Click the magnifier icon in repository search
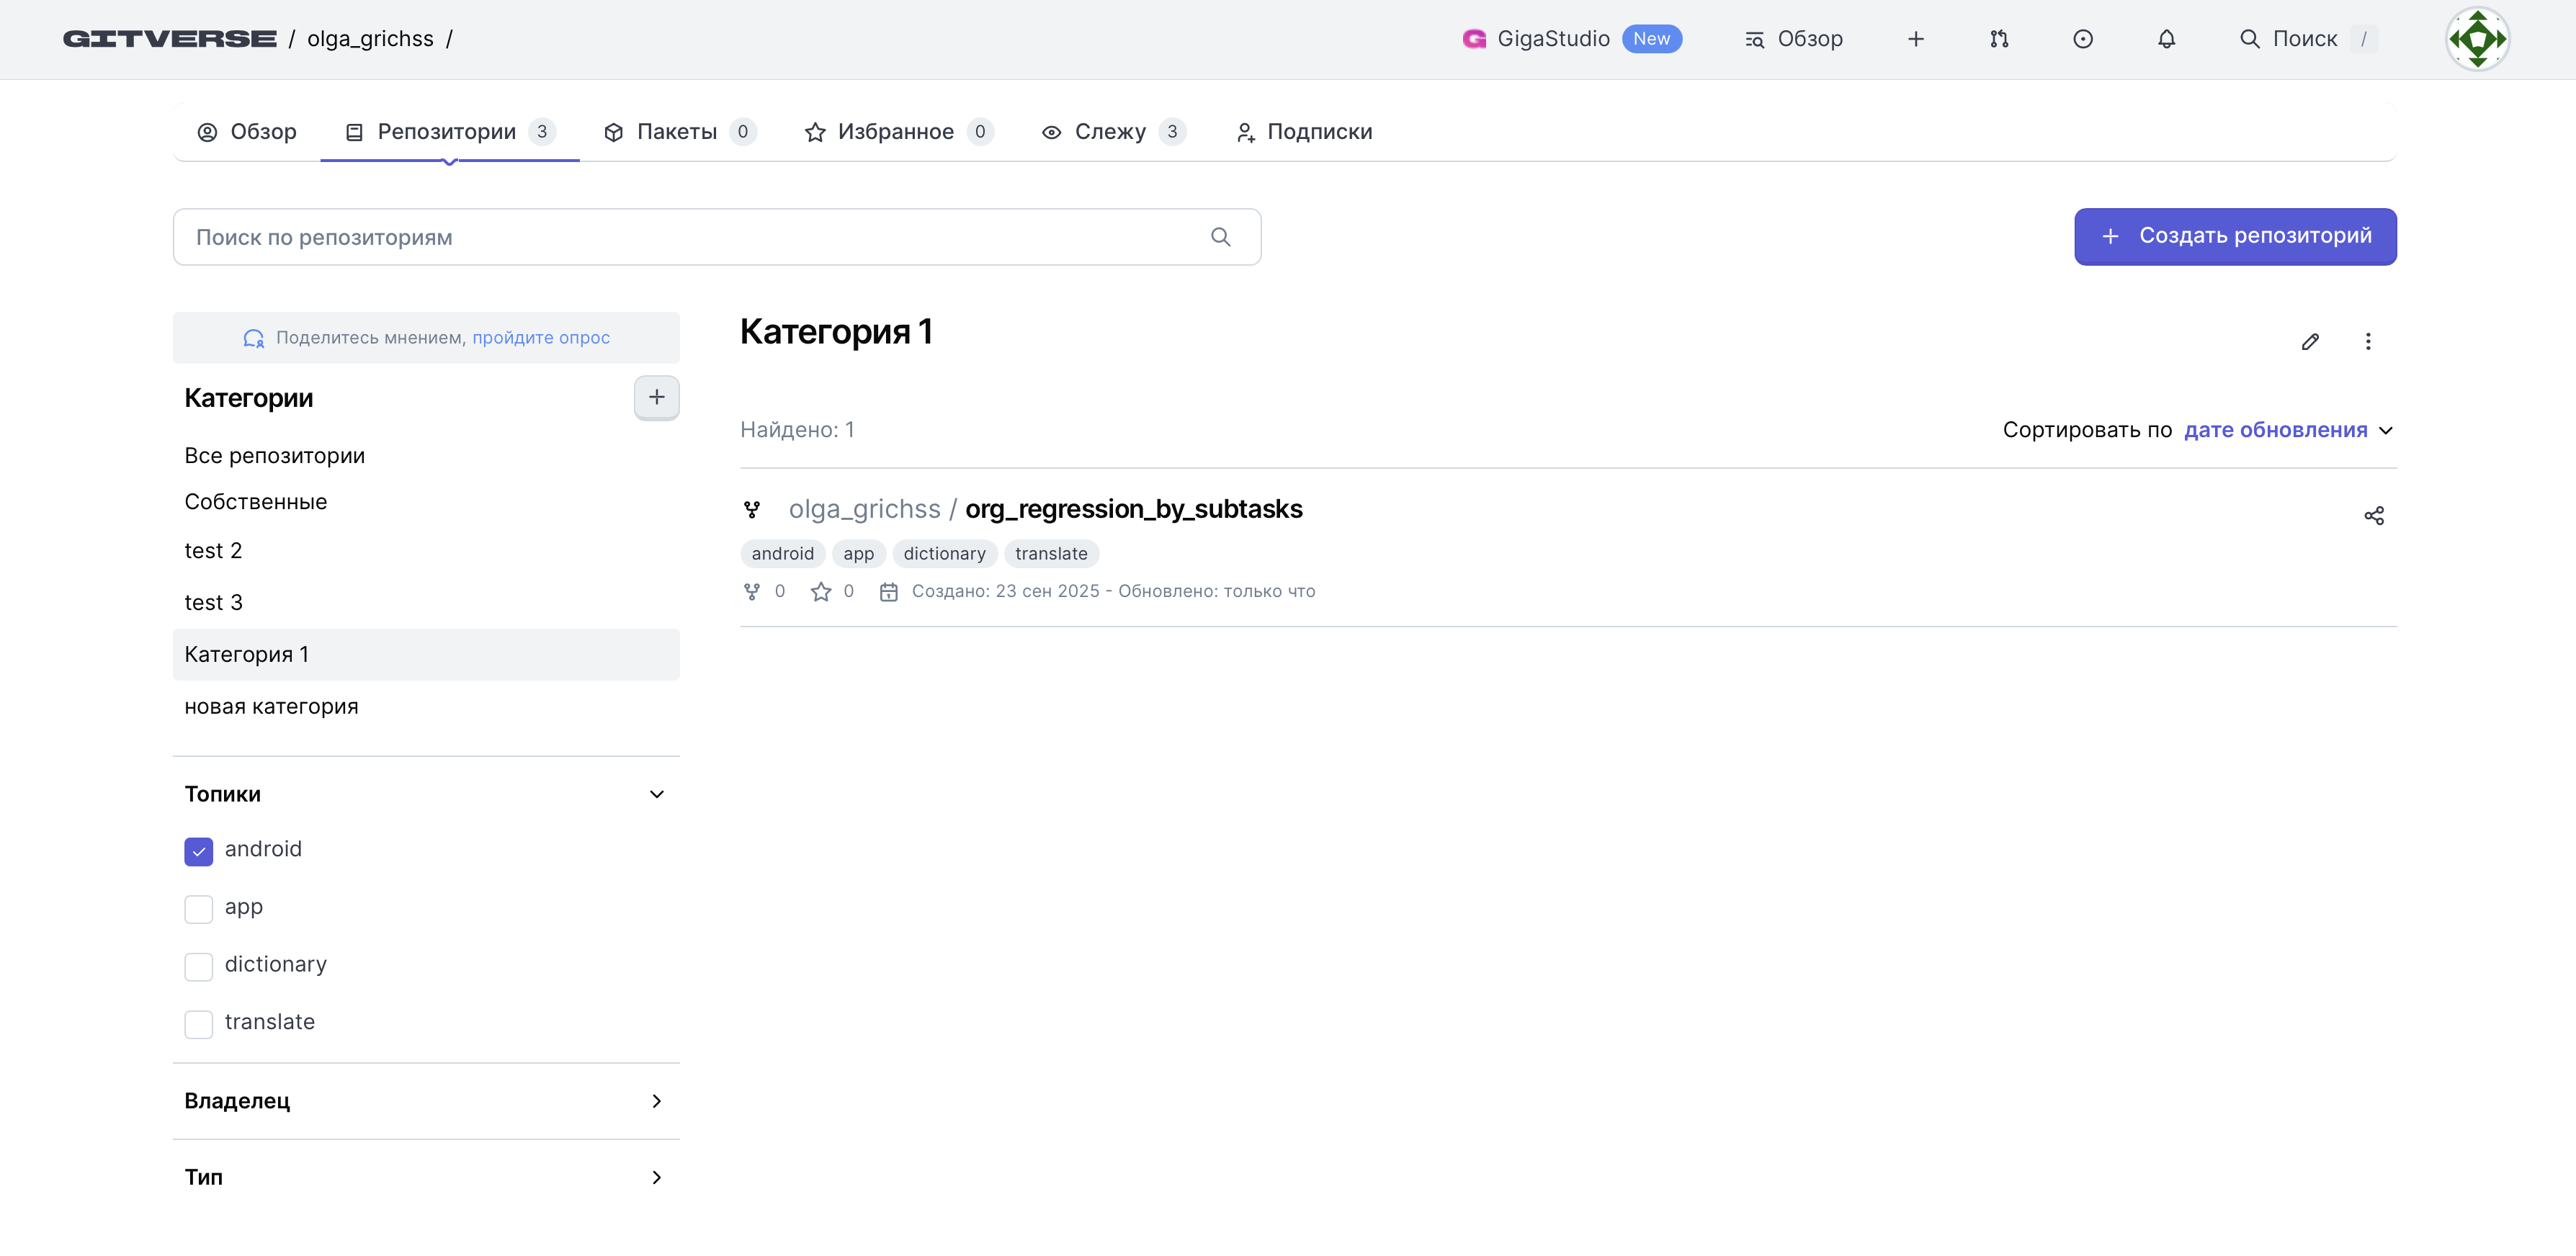Viewport: 2576px width, 1256px height. click(1220, 237)
